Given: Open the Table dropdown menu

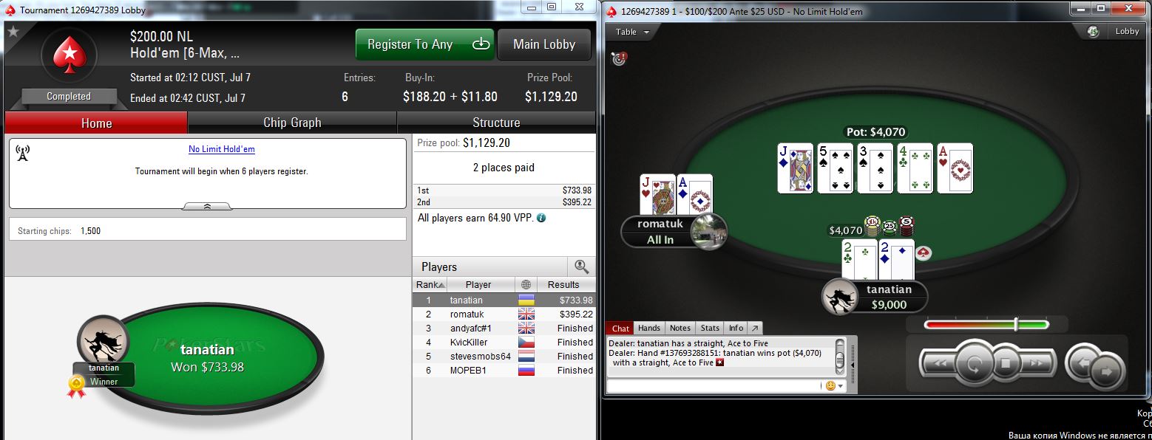Looking at the screenshot, I should [x=632, y=32].
